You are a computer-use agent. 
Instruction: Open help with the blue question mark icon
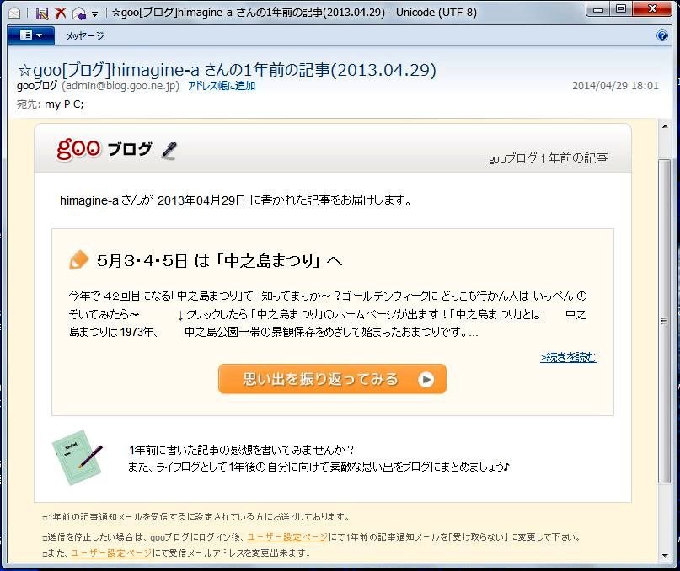tap(661, 35)
